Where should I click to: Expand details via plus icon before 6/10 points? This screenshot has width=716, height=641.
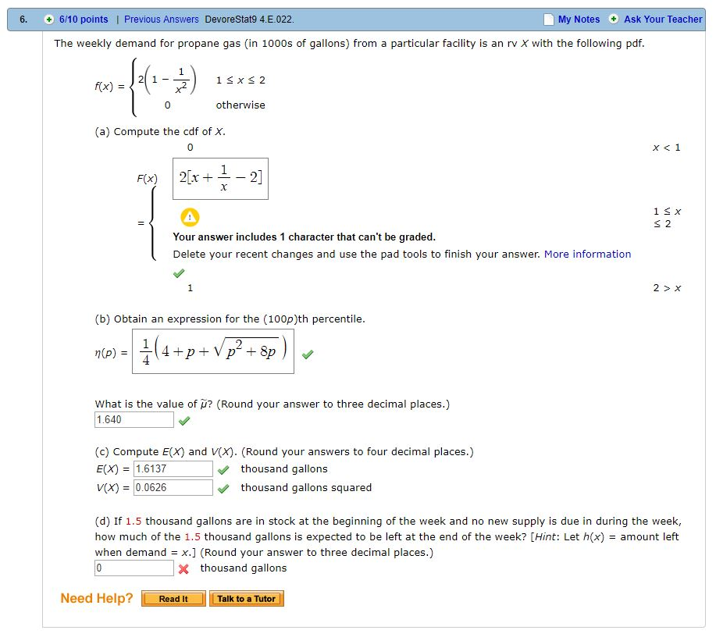[x=48, y=19]
